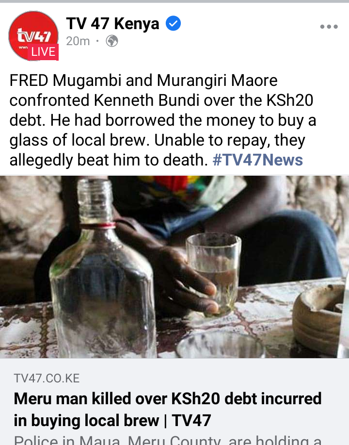
Task: Click the 20m post timestamp
Action: coord(78,41)
